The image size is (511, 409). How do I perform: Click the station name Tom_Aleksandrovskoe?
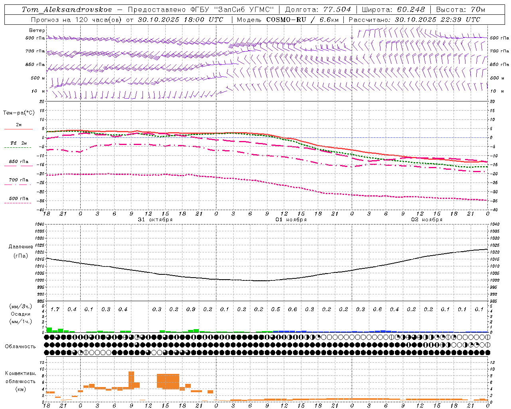tap(67, 10)
